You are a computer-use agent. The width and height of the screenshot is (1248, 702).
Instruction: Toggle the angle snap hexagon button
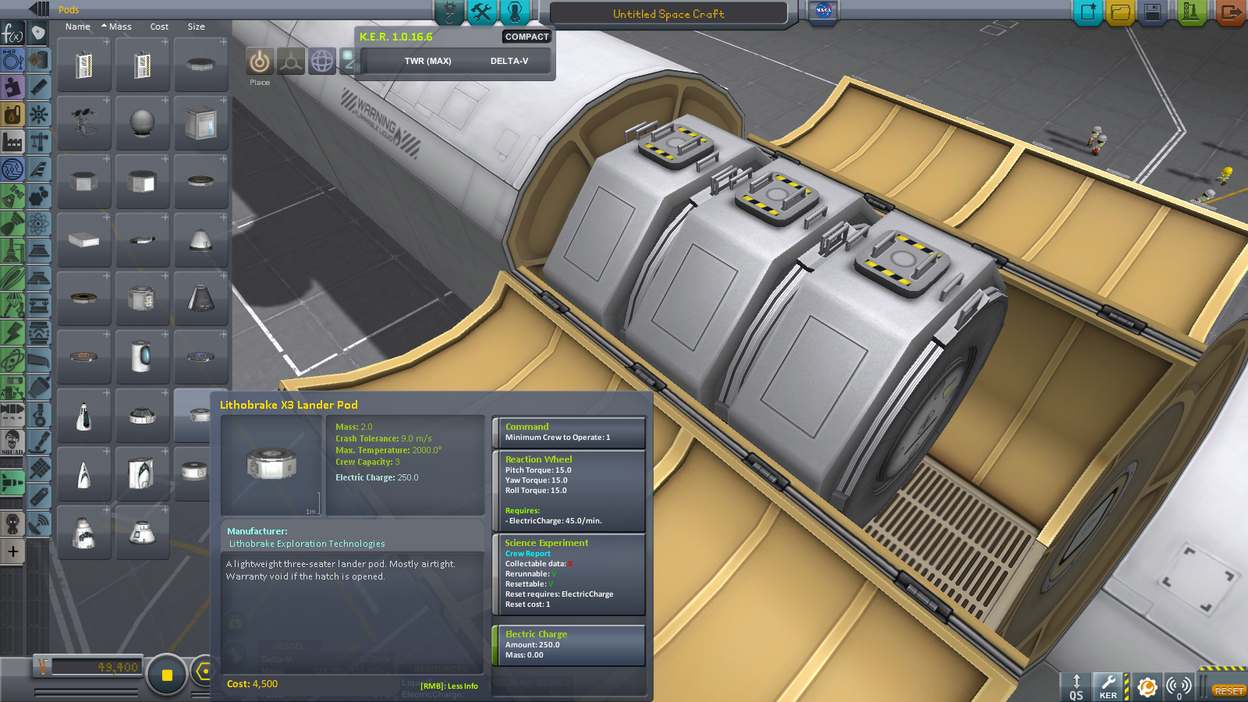[x=203, y=671]
